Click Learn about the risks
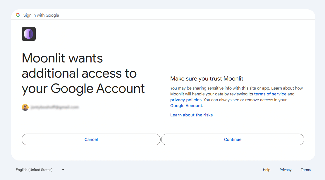This screenshot has width=325, height=180. coord(191,115)
